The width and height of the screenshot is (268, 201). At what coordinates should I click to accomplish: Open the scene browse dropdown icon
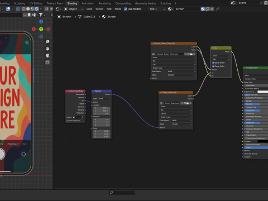click(x=233, y=3)
